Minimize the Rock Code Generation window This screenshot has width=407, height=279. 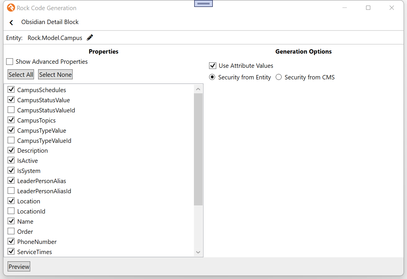pos(344,8)
